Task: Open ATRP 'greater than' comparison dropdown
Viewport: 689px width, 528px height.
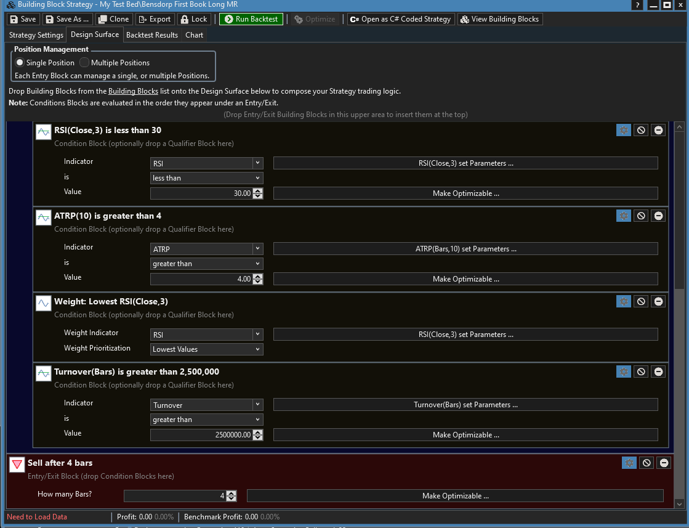Action: (x=207, y=264)
